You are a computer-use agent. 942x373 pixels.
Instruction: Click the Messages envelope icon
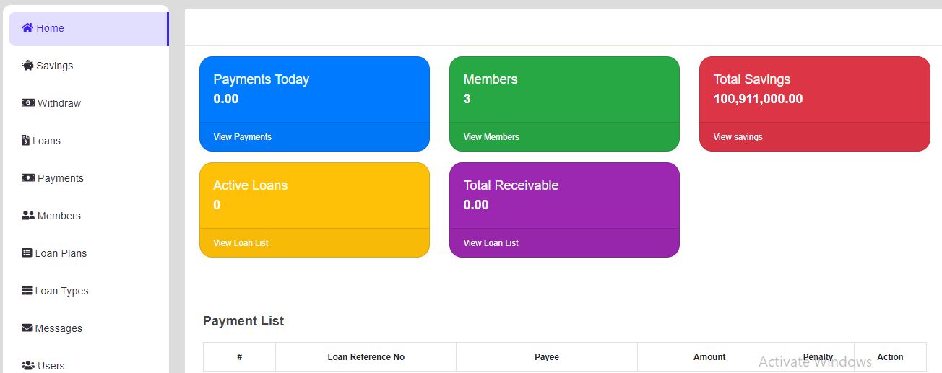coord(27,328)
